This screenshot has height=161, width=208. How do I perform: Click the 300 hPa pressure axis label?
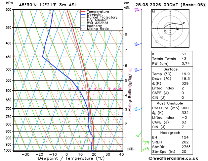9,10
